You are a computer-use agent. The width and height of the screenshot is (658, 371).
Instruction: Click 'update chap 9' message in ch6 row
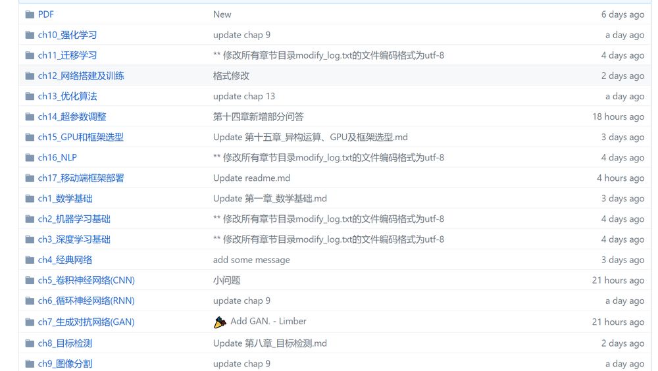point(241,301)
